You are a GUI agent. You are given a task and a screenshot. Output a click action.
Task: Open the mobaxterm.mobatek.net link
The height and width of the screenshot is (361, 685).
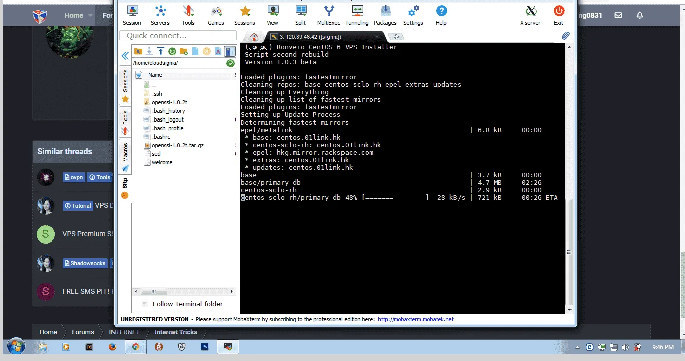[x=415, y=319]
